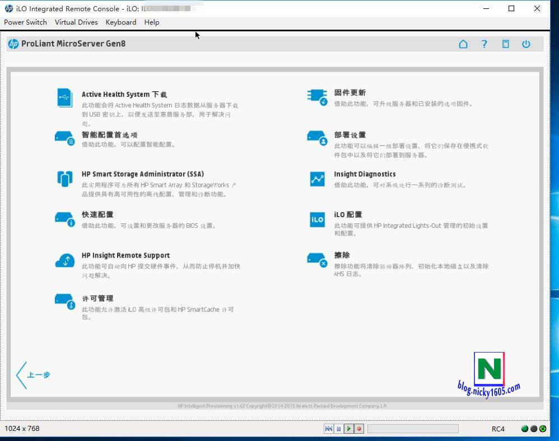This screenshot has height=441, width=559.
Task: Open 许可管理 license management
Action: click(x=97, y=298)
